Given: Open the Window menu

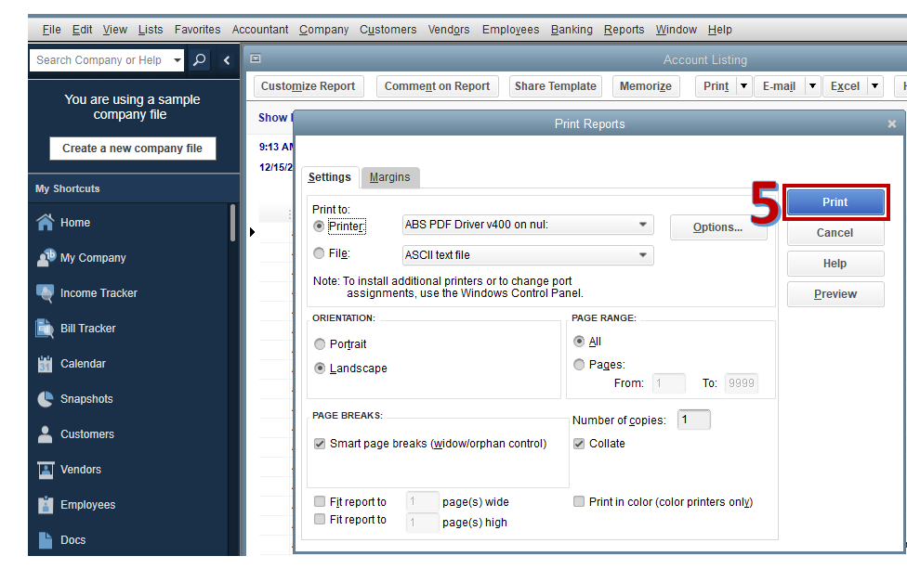Looking at the screenshot, I should pos(677,30).
